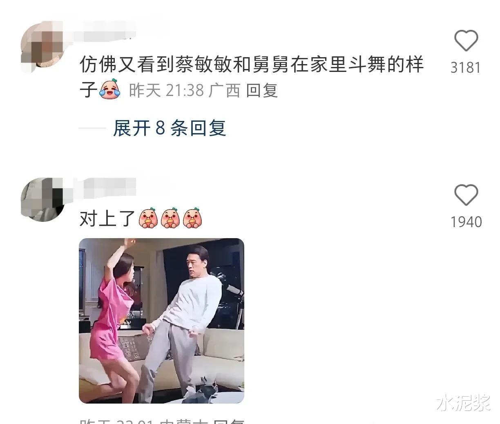Select the 昨天 21:38 timestamp
Screen dimensions: 500x424
point(166,90)
